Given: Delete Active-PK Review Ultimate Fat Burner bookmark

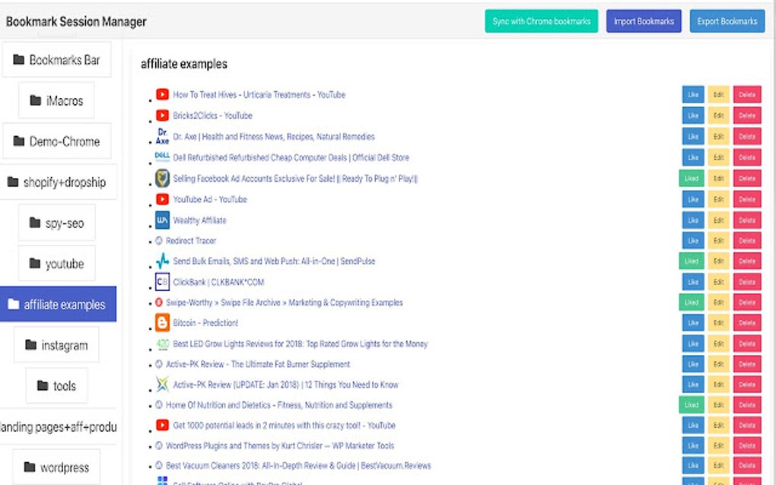Looking at the screenshot, I should 747,364.
